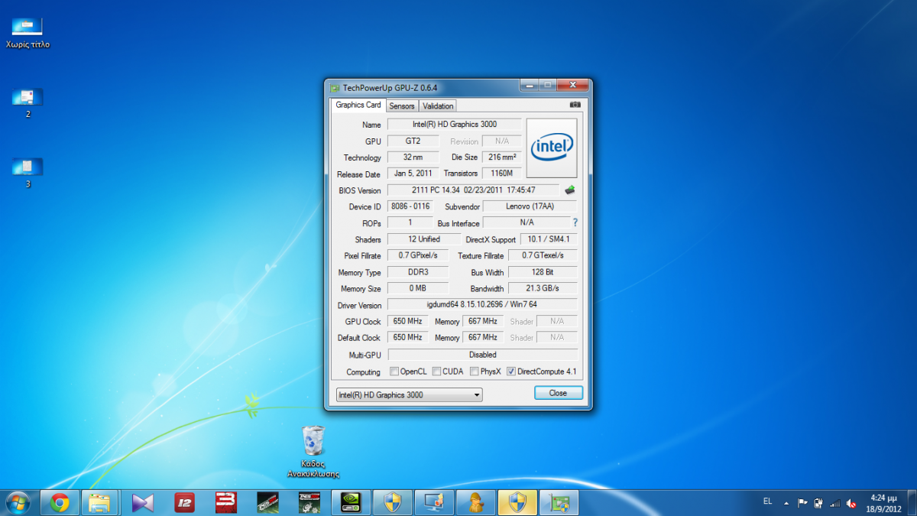Click the Release Date Jan 5, 2011
This screenshot has width=917, height=516.
pos(414,174)
